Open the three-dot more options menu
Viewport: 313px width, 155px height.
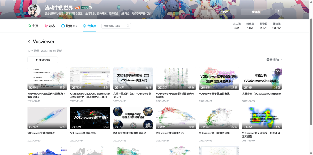[278, 12]
